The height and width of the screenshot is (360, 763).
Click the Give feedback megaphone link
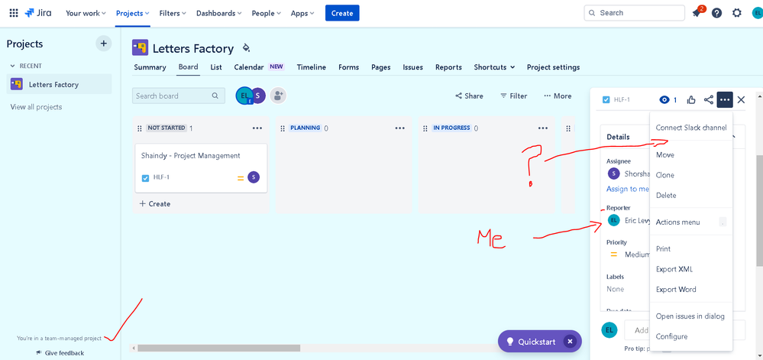click(x=60, y=352)
